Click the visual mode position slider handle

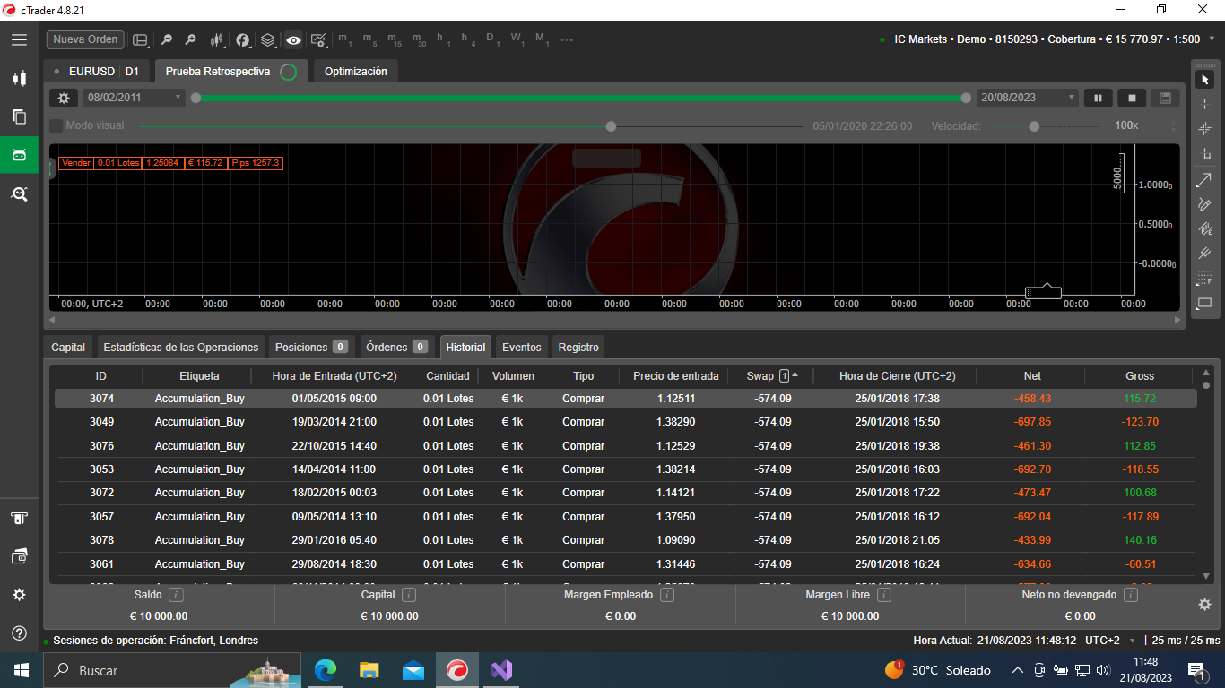pos(611,126)
